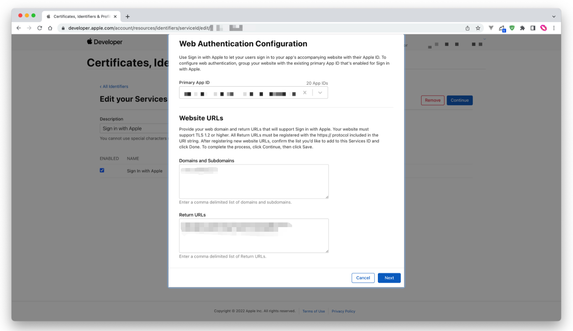The height and width of the screenshot is (331, 573).
Task: Go back to All Identifiers
Action: 114,87
